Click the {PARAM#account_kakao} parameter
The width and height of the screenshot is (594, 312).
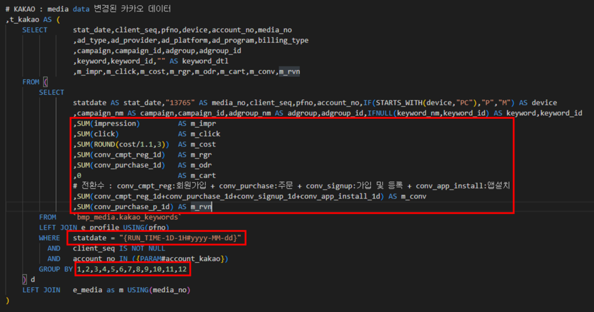click(180, 259)
